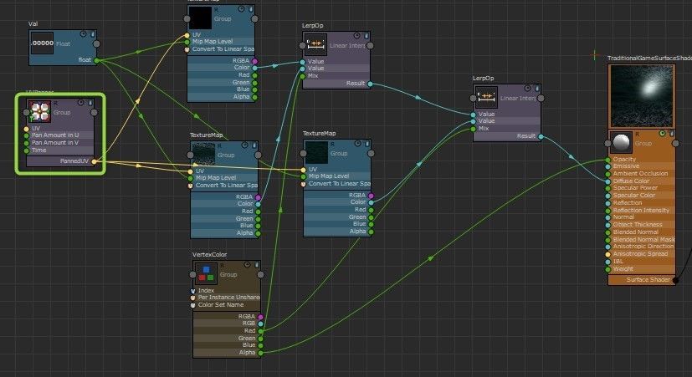The image size is (692, 377).
Task: Click the right gray connector on UVPanner node
Action: [x=94, y=113]
